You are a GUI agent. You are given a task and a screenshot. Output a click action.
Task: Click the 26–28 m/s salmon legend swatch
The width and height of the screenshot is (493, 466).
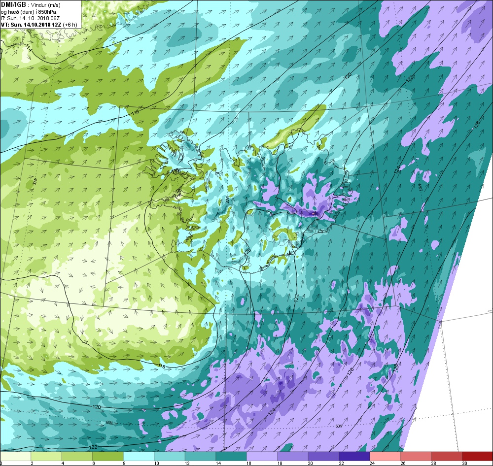click(416, 456)
